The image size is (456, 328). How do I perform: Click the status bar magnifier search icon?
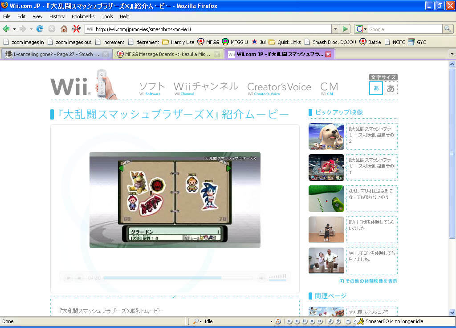197,321
